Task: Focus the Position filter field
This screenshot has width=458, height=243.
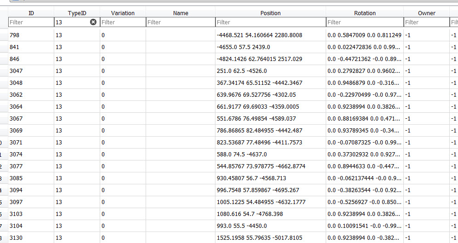Action: click(x=271, y=22)
